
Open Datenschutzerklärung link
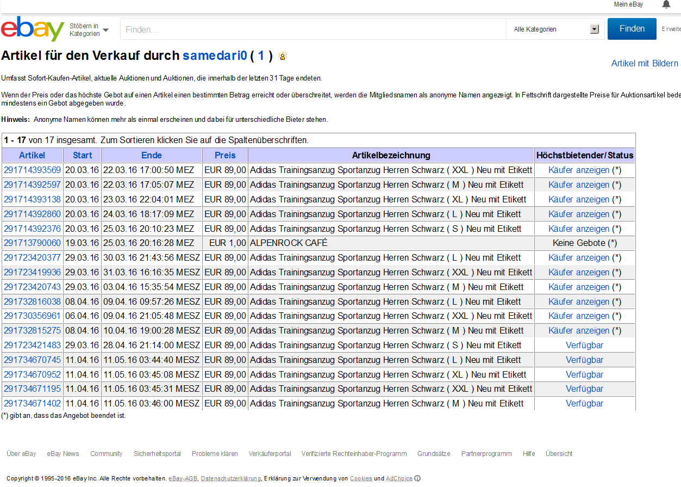pyautogui.click(x=230, y=478)
